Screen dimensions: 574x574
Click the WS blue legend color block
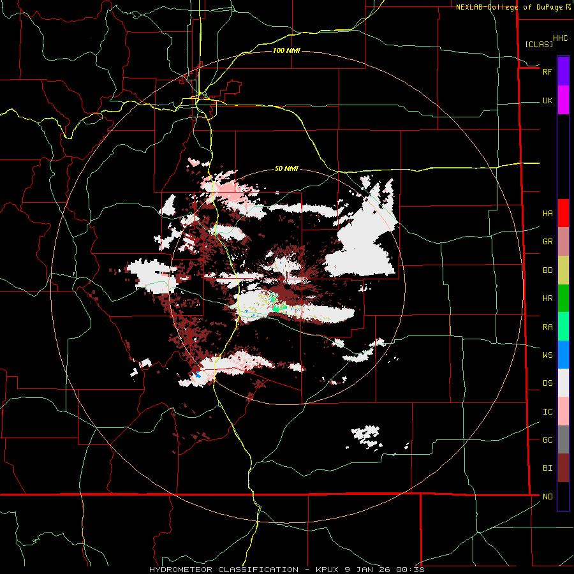(563, 355)
